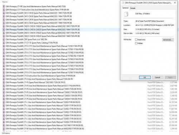Select CT-FS Manual 726003 file name
The height and width of the screenshot is (135, 179).
click(x=44, y=96)
